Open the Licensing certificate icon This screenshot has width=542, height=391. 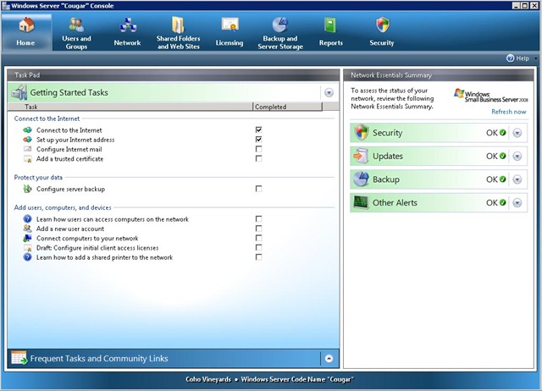230,25
